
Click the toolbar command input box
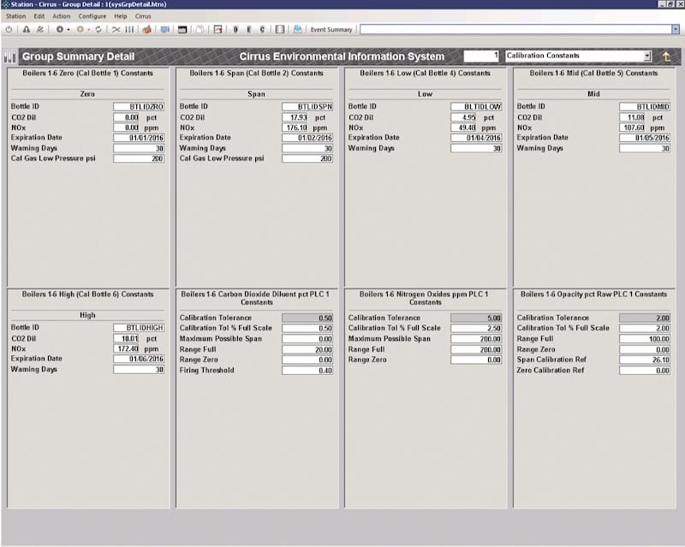(x=516, y=29)
